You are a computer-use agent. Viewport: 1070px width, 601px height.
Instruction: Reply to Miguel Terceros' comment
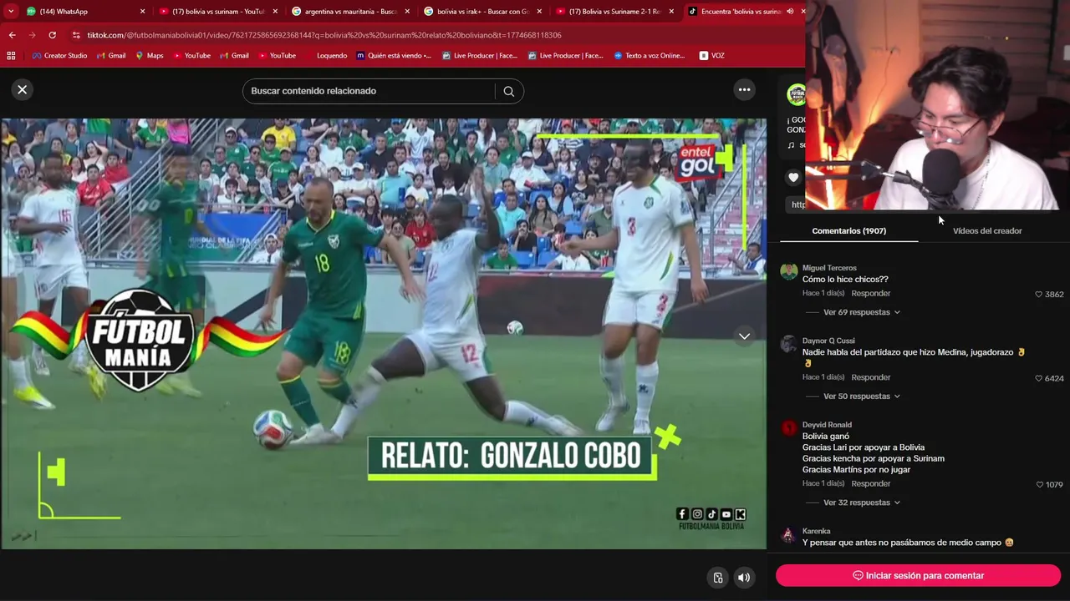tap(870, 294)
